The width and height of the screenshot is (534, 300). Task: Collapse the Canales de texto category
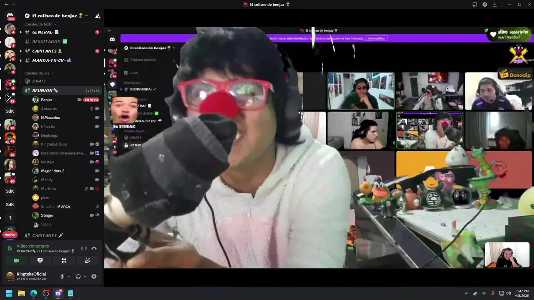point(40,24)
